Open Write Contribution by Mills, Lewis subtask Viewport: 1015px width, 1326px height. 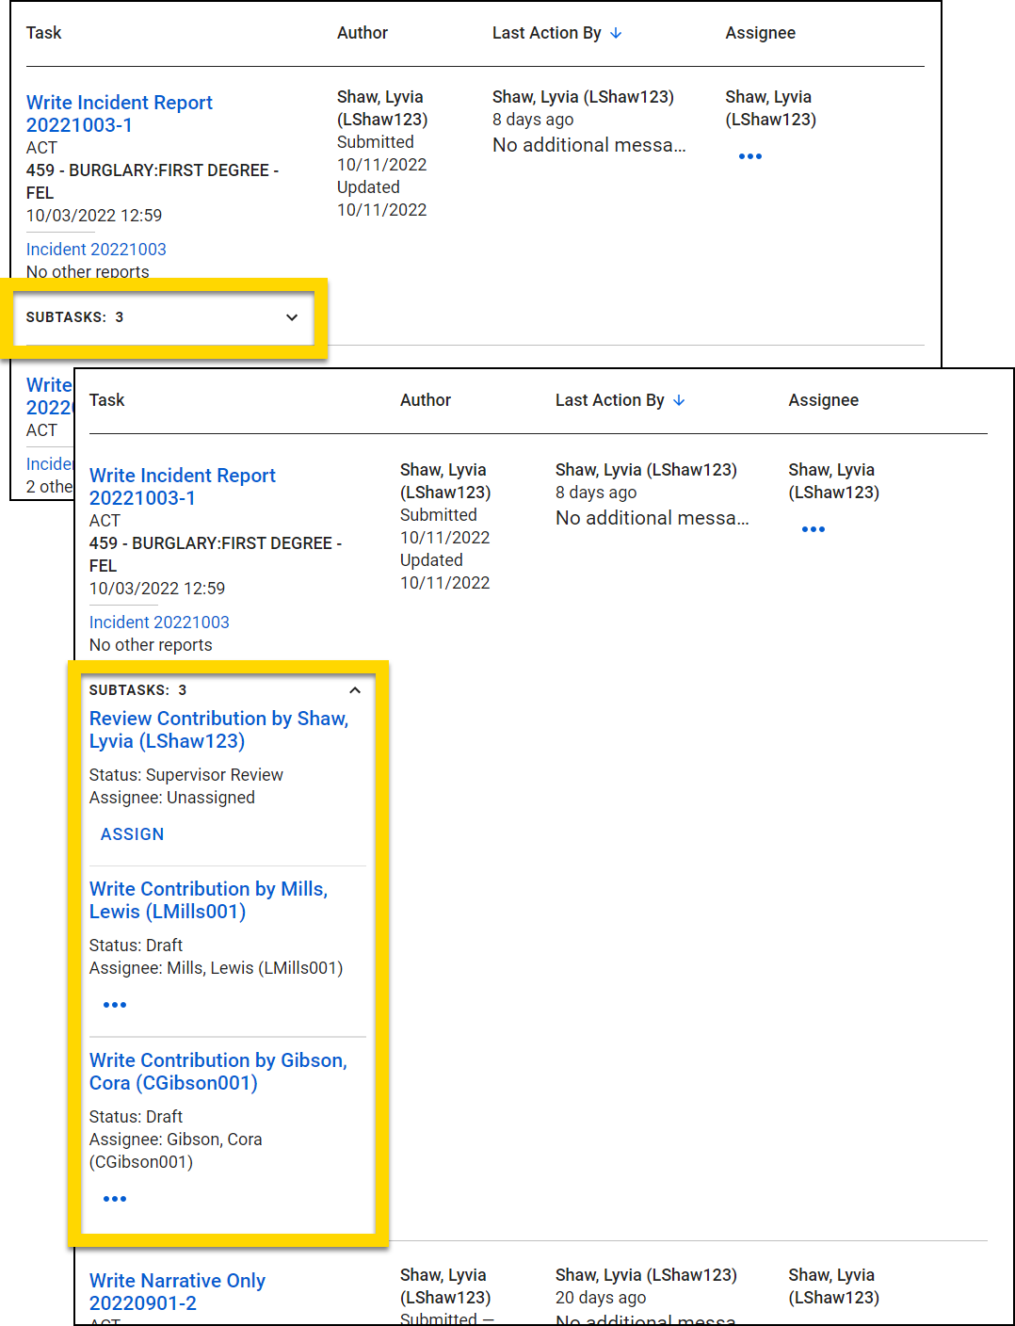click(208, 899)
